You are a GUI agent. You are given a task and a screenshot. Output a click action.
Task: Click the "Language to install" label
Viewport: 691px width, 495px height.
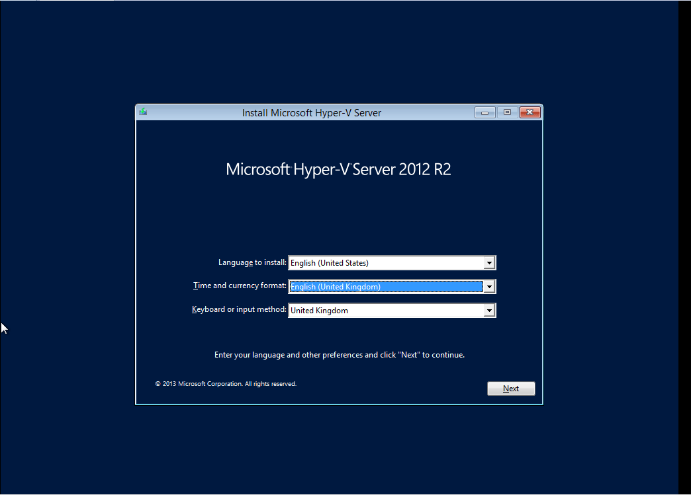click(252, 262)
